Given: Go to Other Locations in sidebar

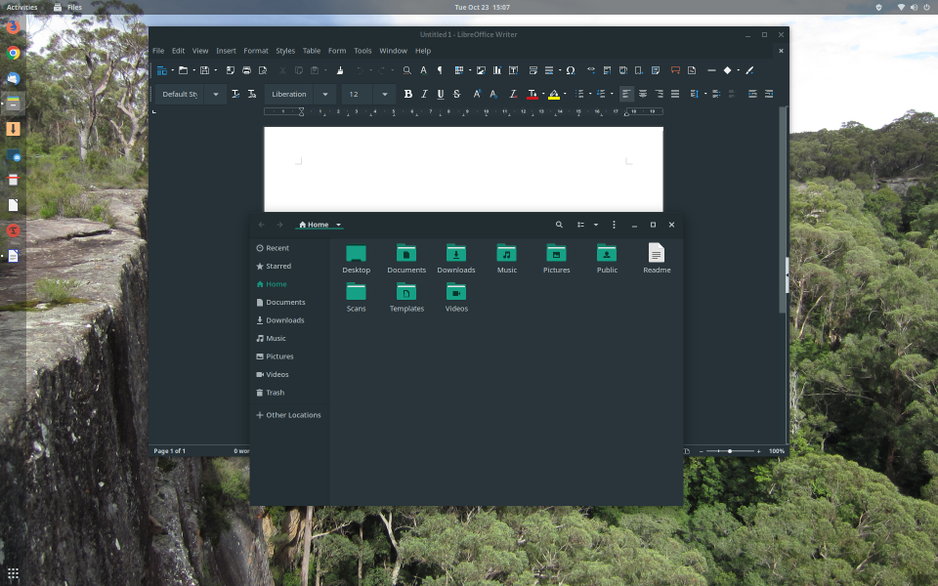Looking at the screenshot, I should click(x=292, y=415).
